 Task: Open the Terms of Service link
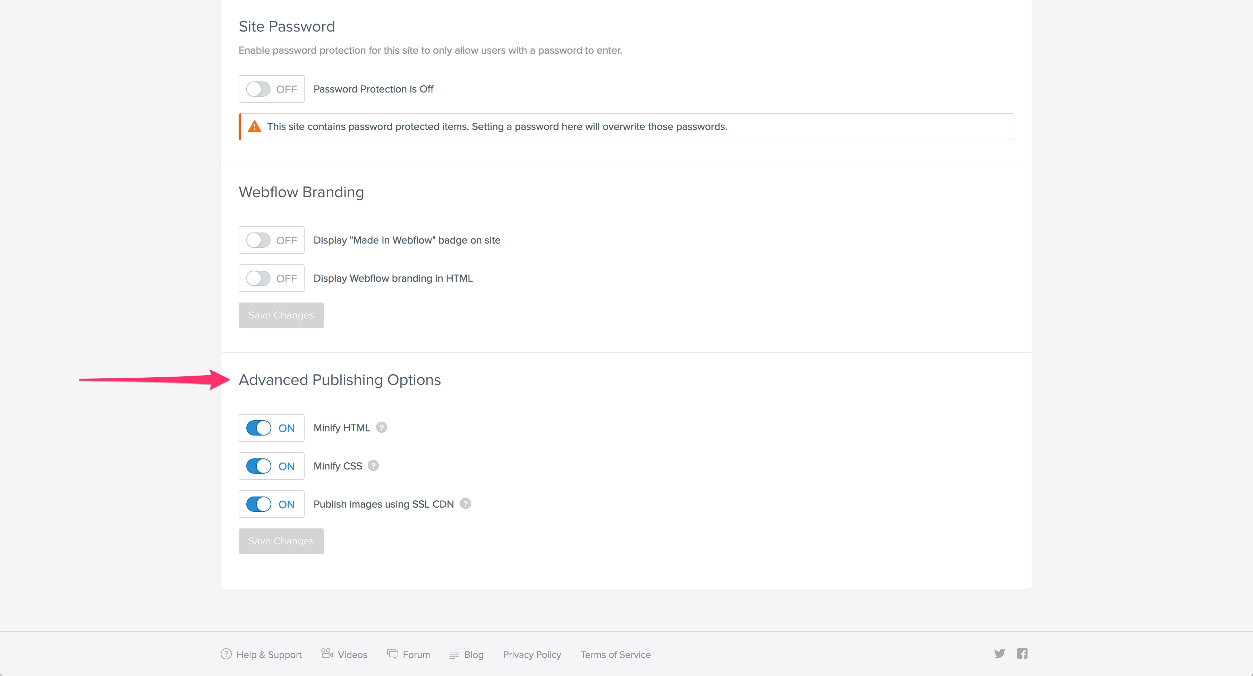615,655
